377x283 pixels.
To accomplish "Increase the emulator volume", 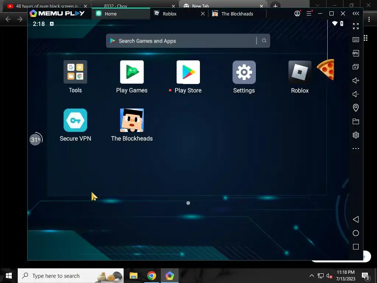I will tap(356, 80).
